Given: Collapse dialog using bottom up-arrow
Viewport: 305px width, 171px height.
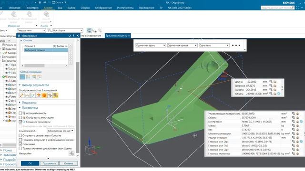Looking at the screenshot, I should tap(48, 159).
